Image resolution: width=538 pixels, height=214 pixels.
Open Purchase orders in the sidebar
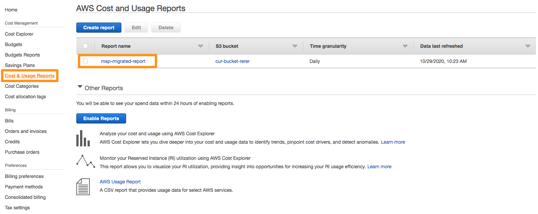(x=22, y=152)
